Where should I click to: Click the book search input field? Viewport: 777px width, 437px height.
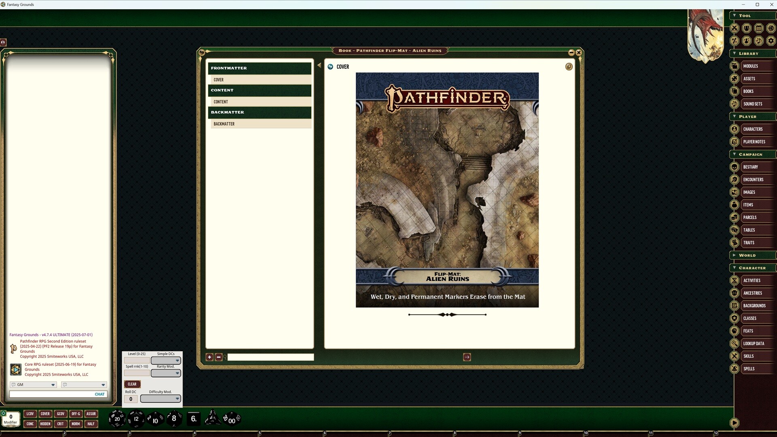point(270,357)
